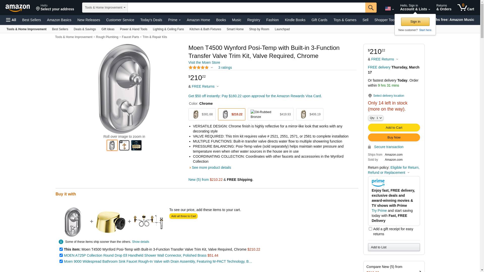The image size is (484, 272).
Task: Open the shopping cart
Action: point(466,8)
